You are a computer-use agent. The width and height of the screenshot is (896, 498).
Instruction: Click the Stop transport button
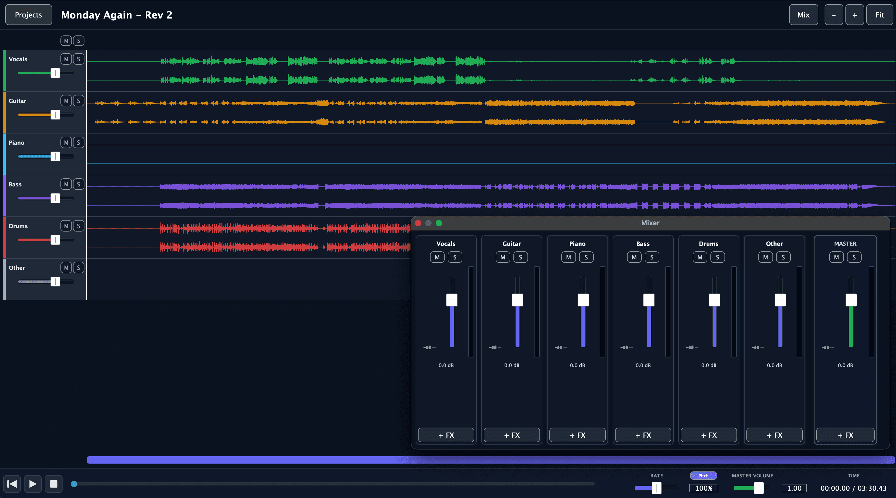coord(54,484)
